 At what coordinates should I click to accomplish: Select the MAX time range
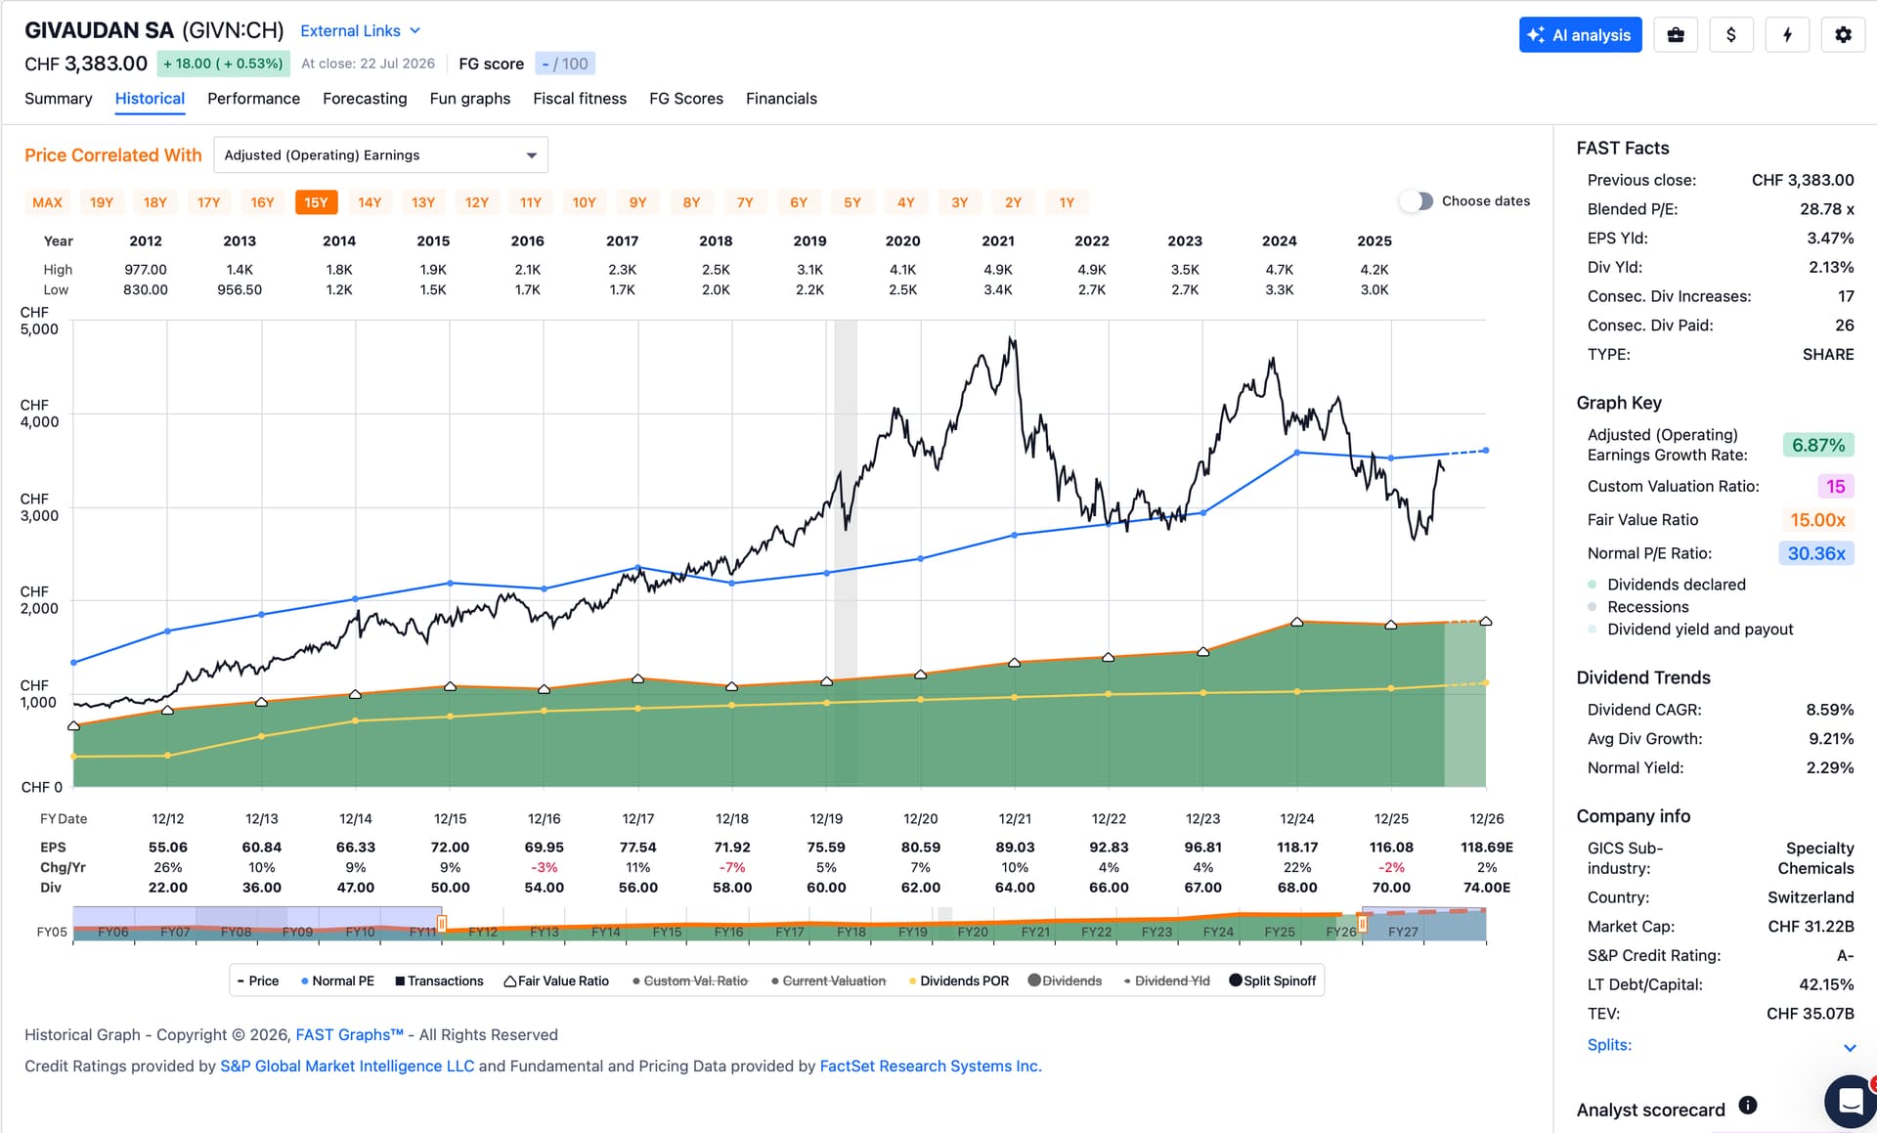tap(47, 202)
